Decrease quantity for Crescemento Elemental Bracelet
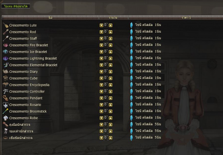Screen dimensions: 223x155 point(101,65)
